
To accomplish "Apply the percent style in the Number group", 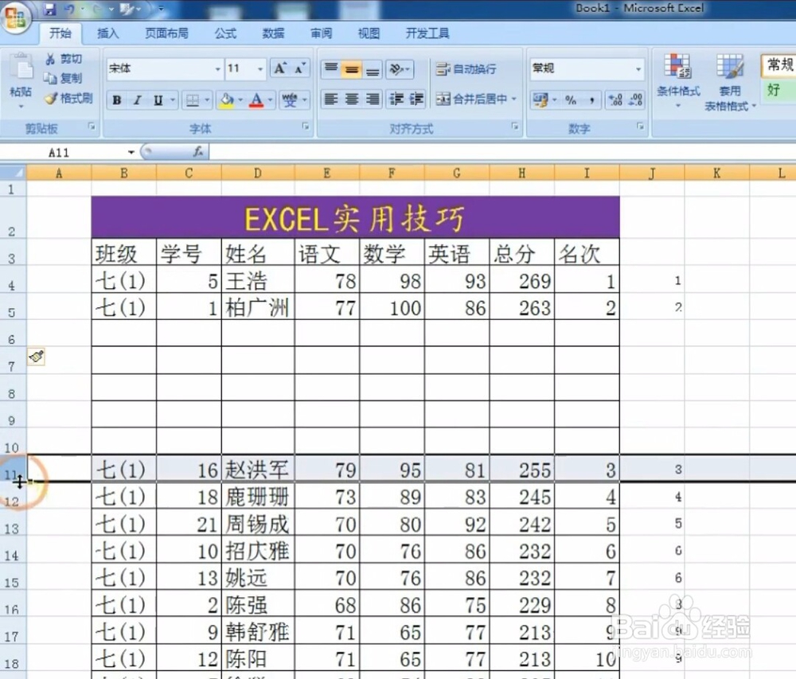I will click(569, 99).
